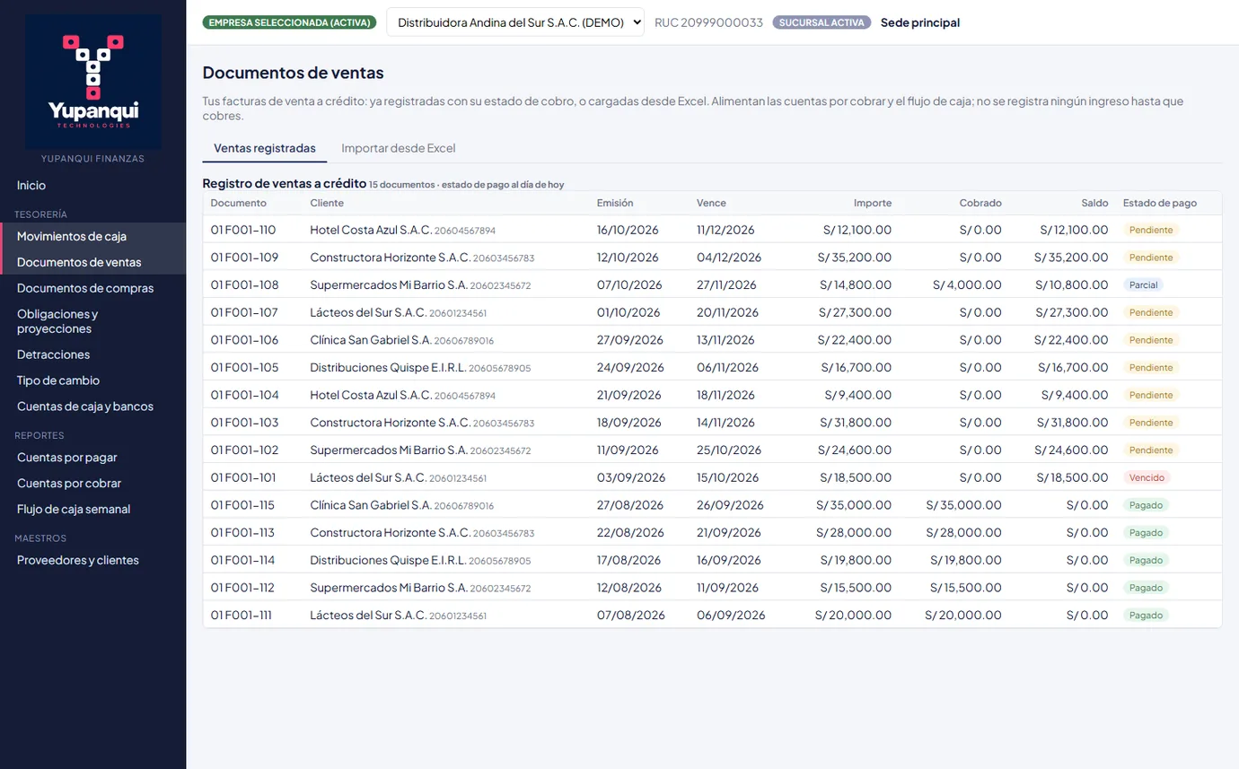Click the Yupanqui Technologies logo
Viewport: 1239px width, 769px height.
[93, 82]
